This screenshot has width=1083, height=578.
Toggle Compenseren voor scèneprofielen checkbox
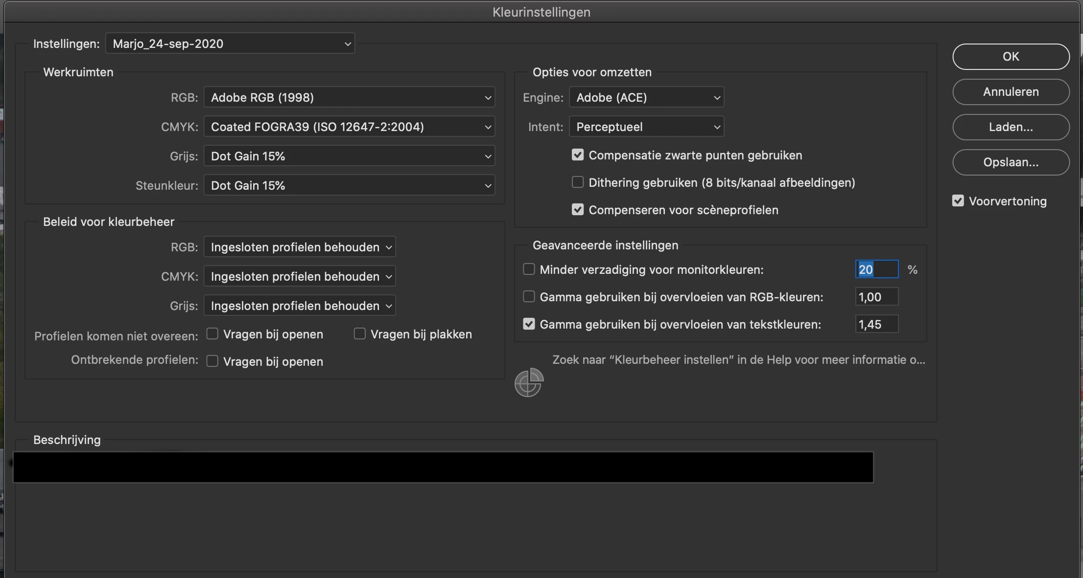[x=578, y=210]
